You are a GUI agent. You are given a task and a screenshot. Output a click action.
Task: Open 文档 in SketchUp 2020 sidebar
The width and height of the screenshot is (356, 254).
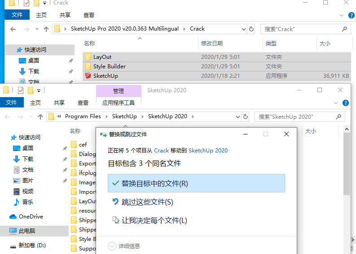coord(28,169)
